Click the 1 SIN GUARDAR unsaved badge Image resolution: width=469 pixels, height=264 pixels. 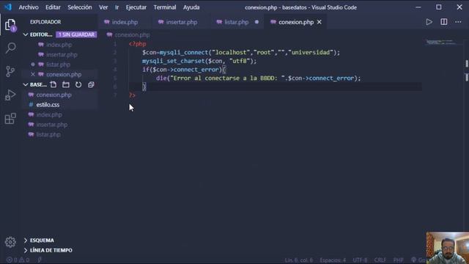(76, 34)
